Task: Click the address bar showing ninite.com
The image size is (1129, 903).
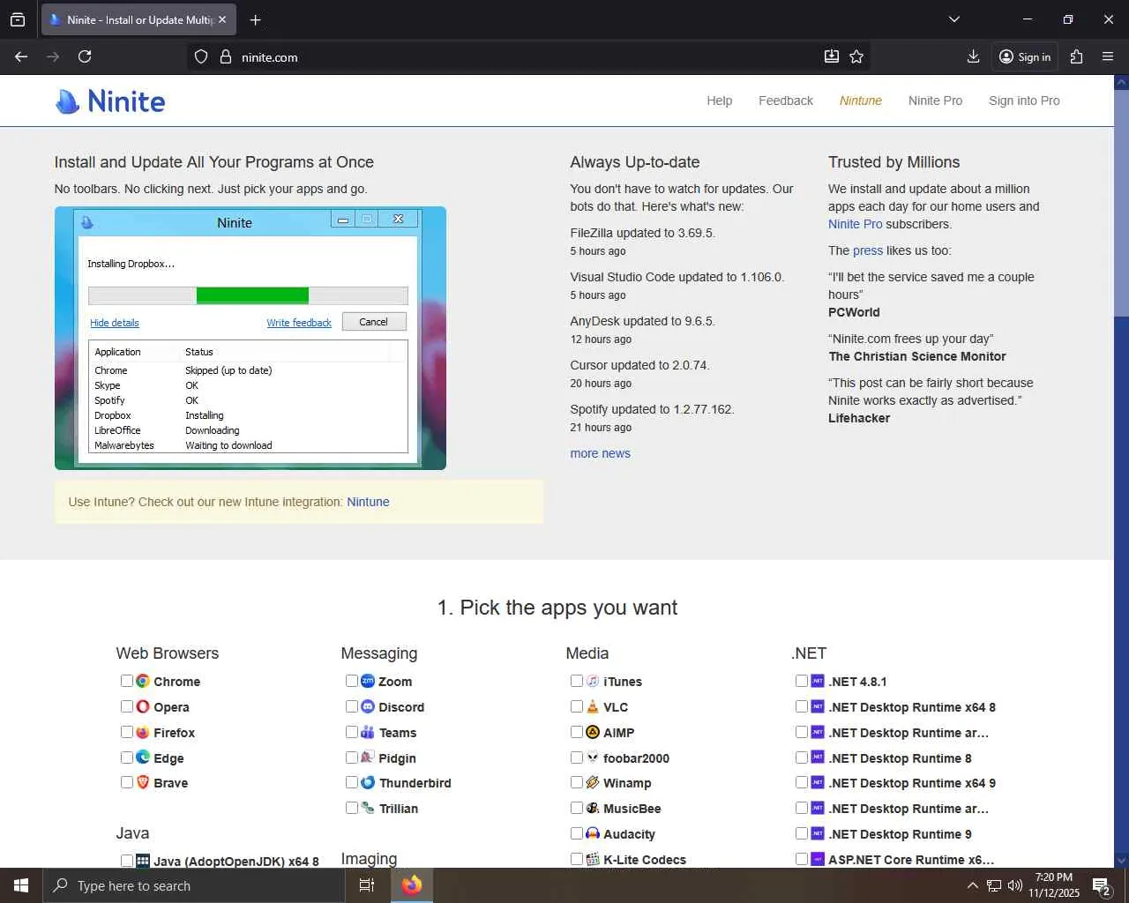Action: tap(527, 56)
